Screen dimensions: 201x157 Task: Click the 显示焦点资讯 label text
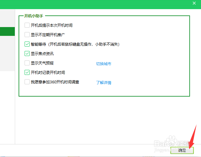point(42,54)
